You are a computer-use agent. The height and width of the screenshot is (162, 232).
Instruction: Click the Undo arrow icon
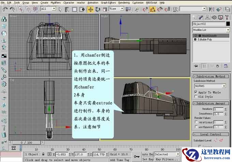(5, 9)
